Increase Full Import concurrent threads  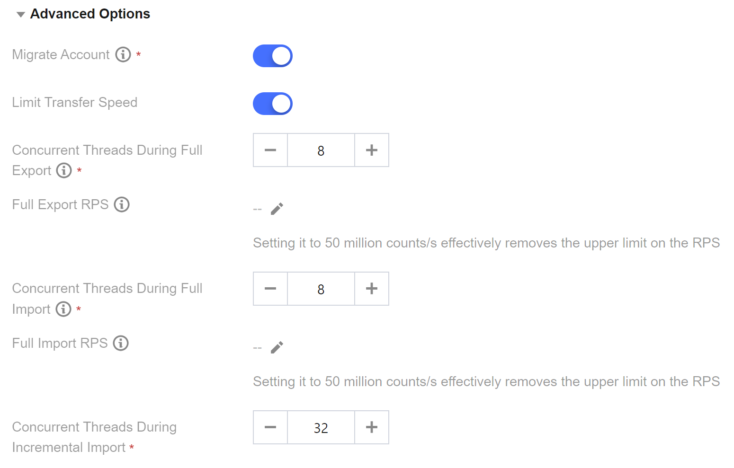pos(372,289)
